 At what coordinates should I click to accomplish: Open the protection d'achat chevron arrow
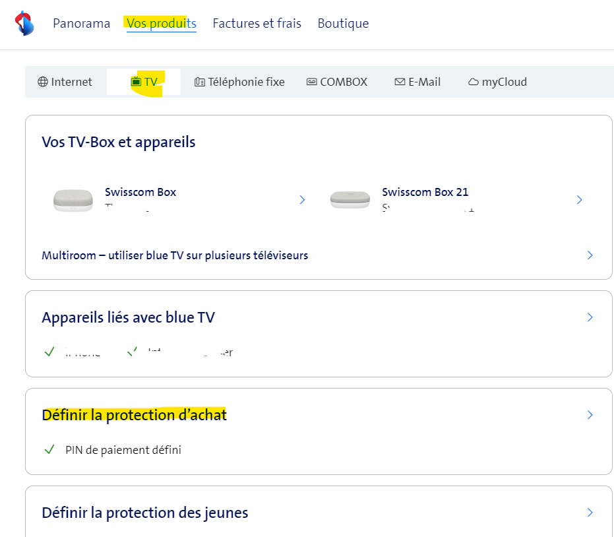tap(590, 415)
